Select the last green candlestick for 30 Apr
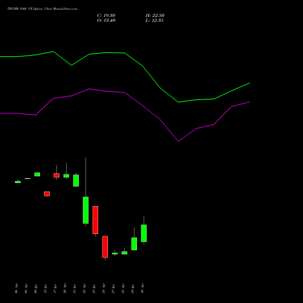 coord(144,233)
